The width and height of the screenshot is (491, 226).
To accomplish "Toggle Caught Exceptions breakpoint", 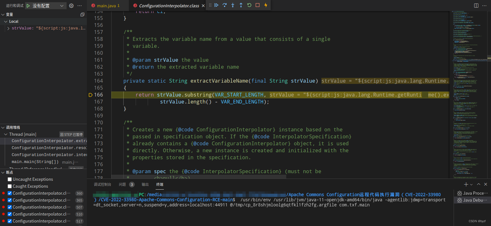I will 10,186.
